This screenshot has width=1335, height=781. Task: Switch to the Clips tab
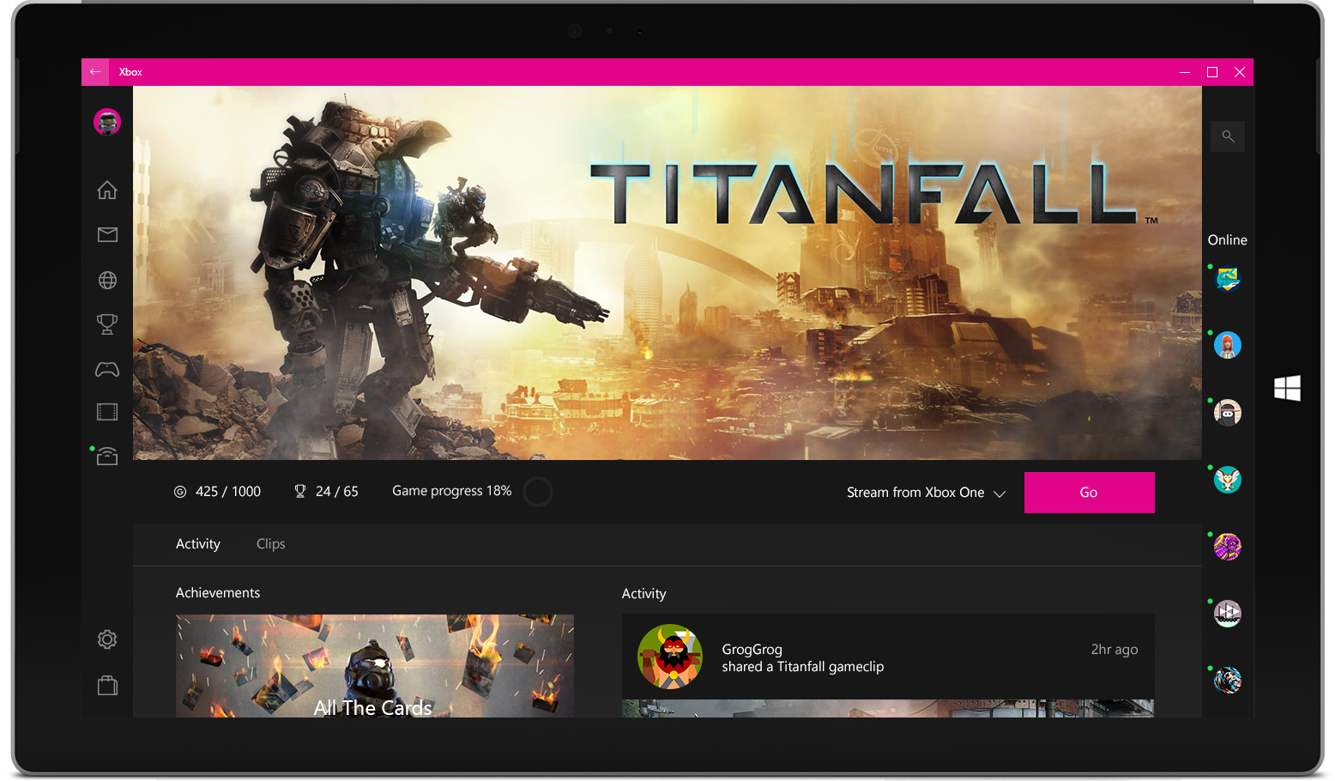point(270,543)
